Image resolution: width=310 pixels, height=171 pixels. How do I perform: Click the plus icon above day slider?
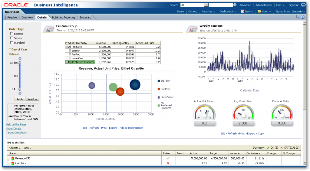(20, 58)
